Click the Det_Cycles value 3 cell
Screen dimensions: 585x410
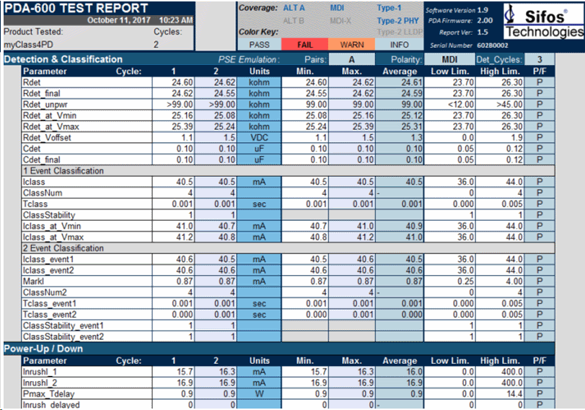pos(539,59)
